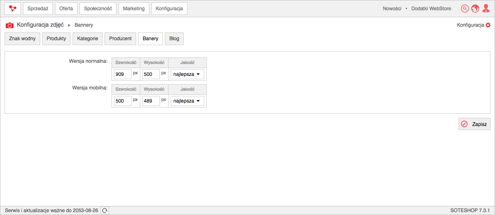Open the Jakość dropdown for Wersja normalna
The width and height of the screenshot is (495, 215).
187,74
